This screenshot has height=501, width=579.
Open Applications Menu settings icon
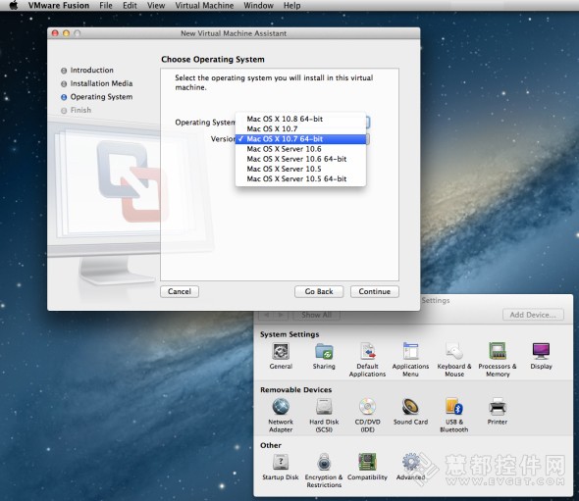pyautogui.click(x=410, y=351)
